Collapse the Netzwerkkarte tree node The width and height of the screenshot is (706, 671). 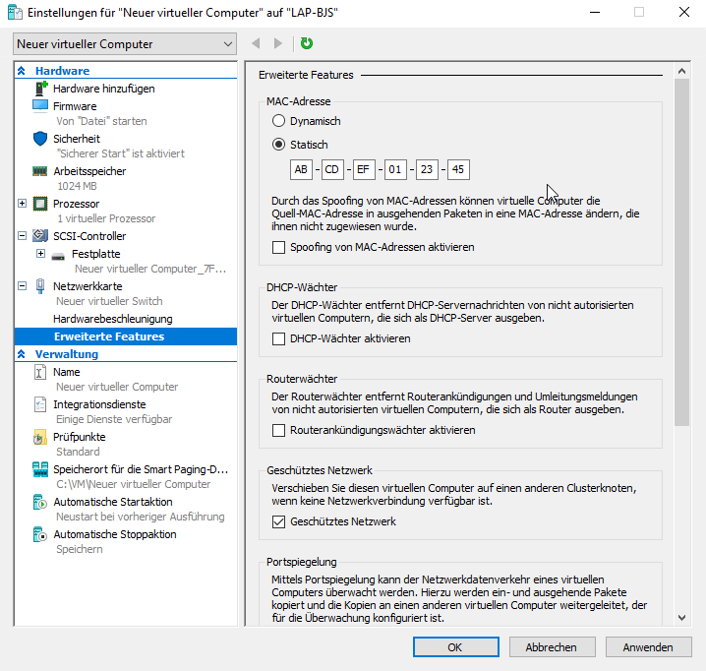23,285
